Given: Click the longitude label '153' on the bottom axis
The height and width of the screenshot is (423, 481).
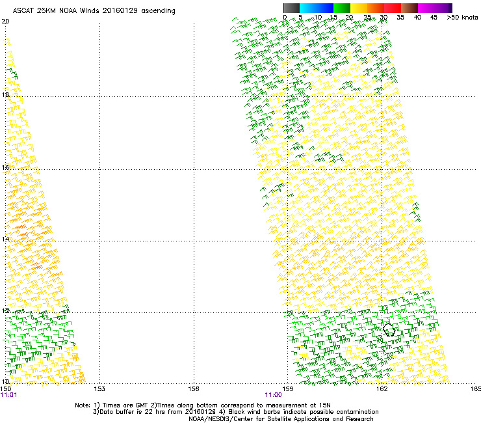Looking at the screenshot, I should 99,389.
